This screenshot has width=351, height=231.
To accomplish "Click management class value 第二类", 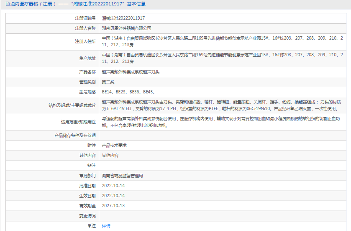I will pyautogui.click(x=108, y=82).
